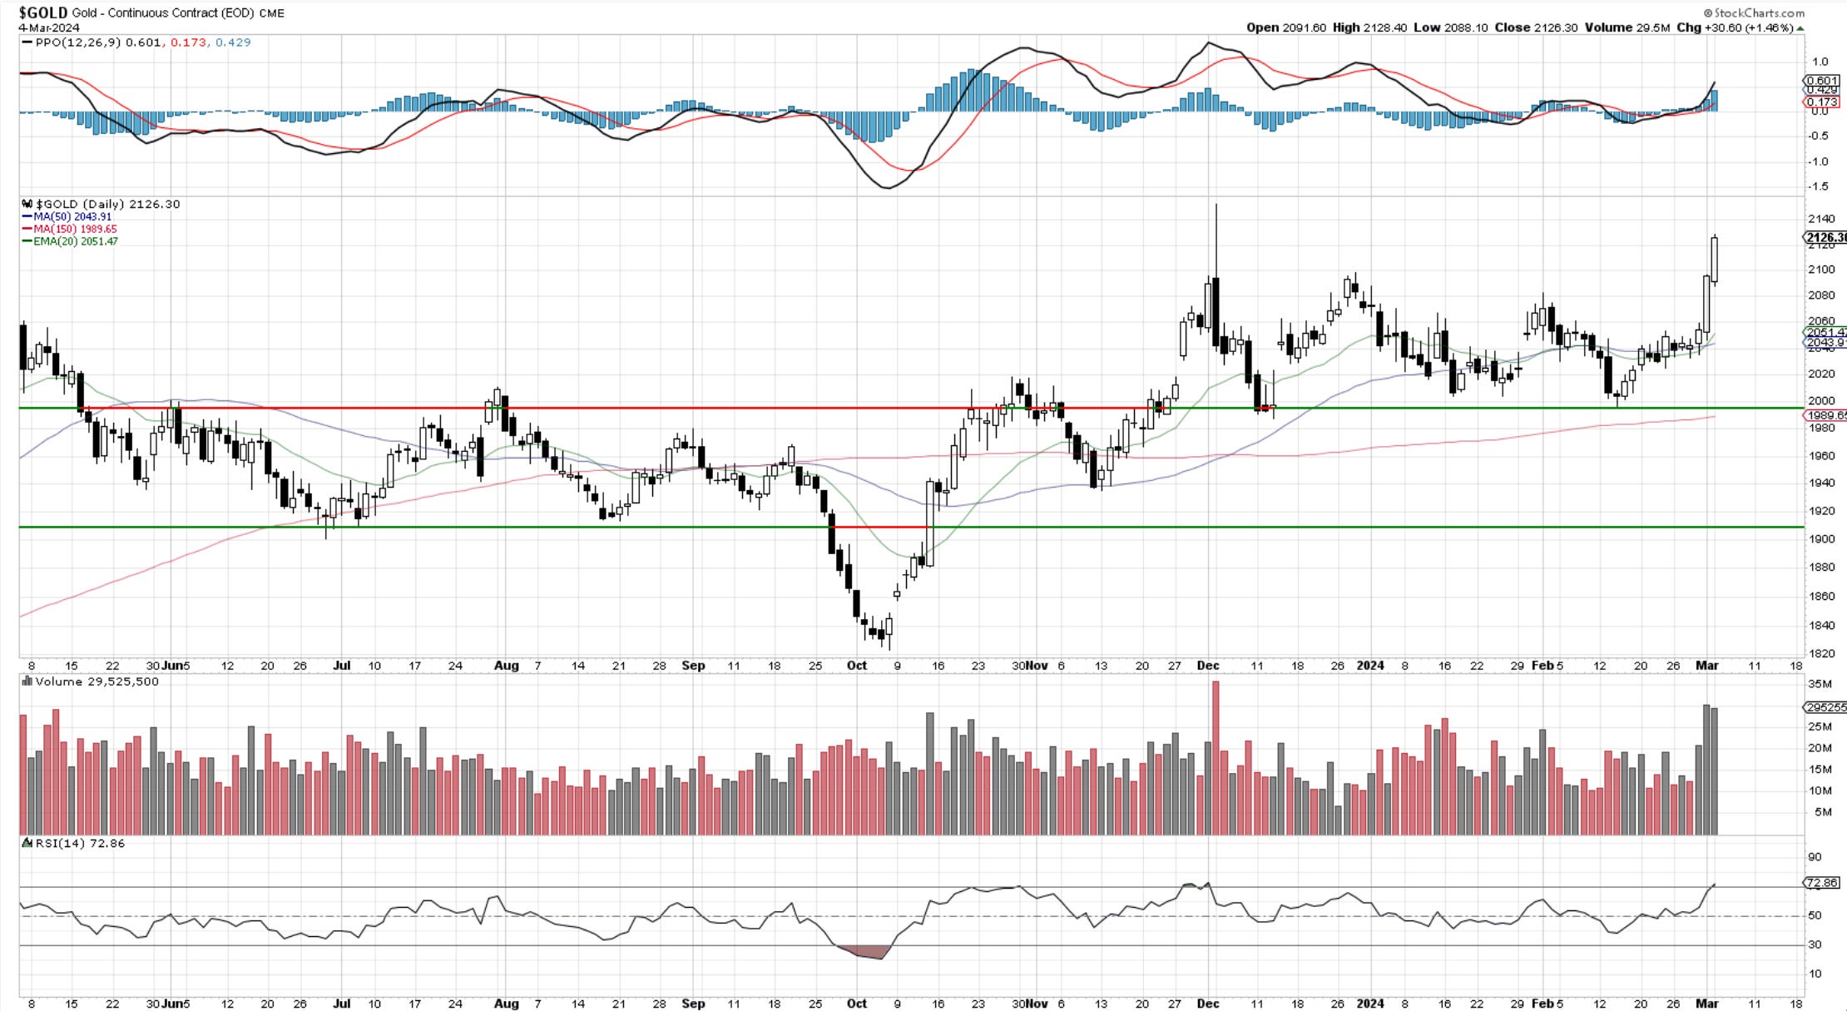Click the 72.86 RSI value tag
1847x1011 pixels.
click(x=1820, y=883)
